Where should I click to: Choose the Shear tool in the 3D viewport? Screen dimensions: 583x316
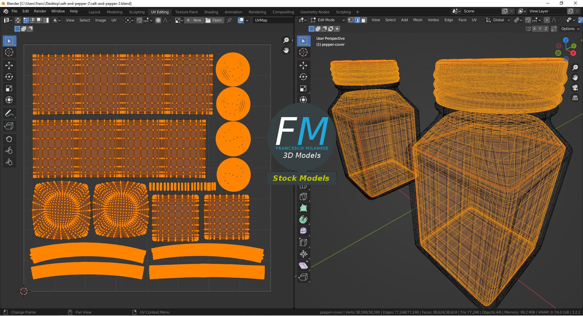303,266
